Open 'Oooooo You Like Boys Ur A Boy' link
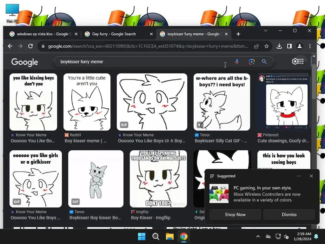The height and width of the screenshot is (244, 325). [x=151, y=141]
